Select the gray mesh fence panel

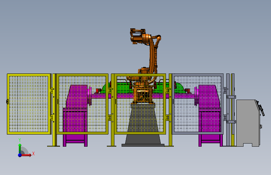pyautogui.click(x=198, y=104)
